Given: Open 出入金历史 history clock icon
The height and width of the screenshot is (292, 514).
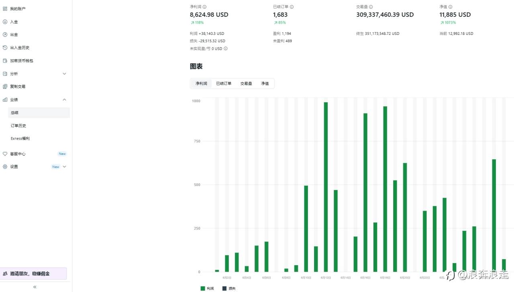Looking at the screenshot, I should (x=5, y=48).
